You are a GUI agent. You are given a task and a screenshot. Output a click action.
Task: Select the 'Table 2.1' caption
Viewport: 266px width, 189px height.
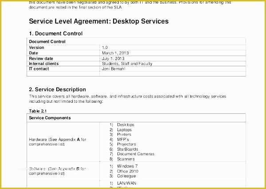[38, 111]
